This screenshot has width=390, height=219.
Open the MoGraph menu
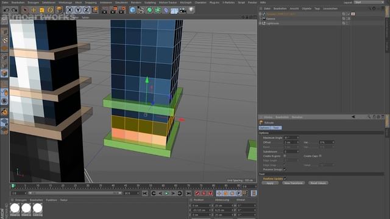pos(186,2)
